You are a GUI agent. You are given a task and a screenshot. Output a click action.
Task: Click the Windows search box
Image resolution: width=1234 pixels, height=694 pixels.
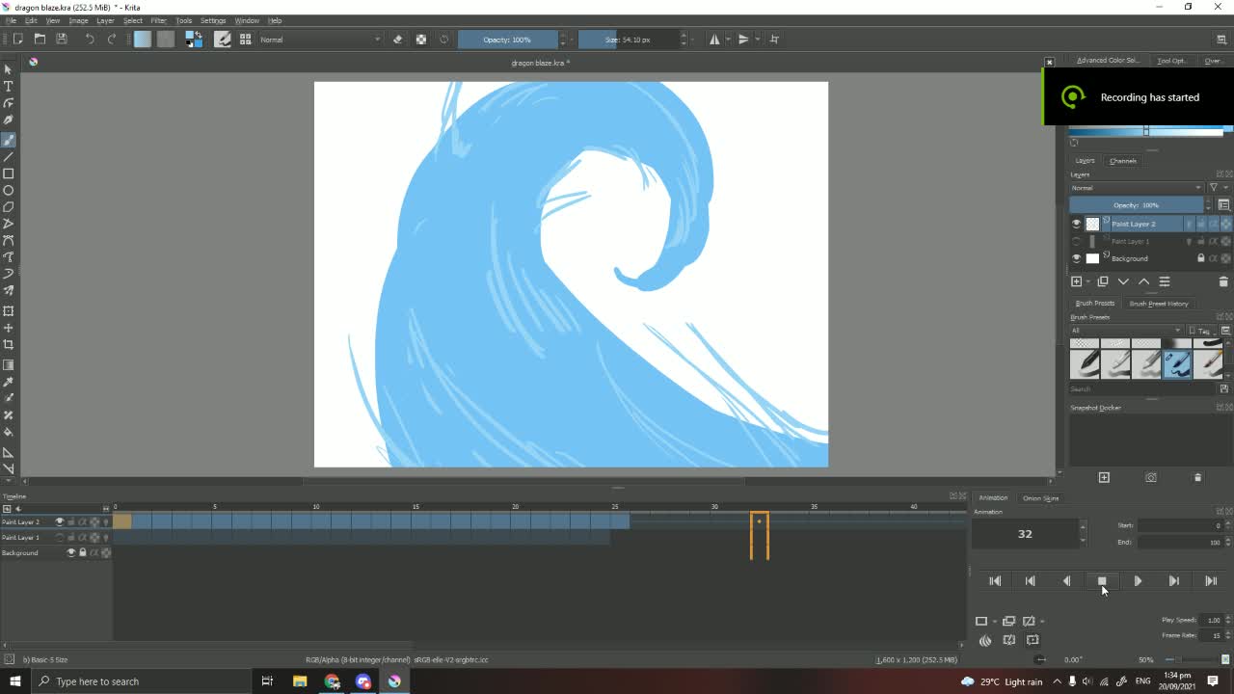point(143,681)
